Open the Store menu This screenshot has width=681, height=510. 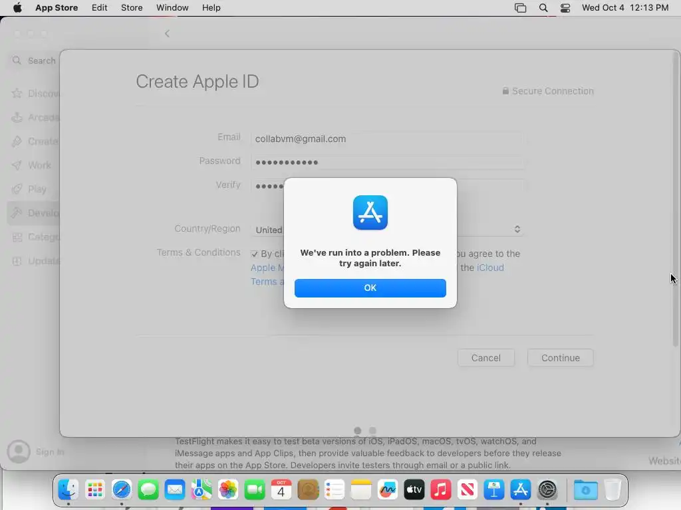[132, 8]
